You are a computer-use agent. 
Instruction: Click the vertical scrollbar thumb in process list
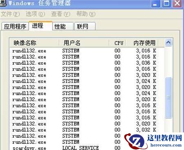(168, 98)
